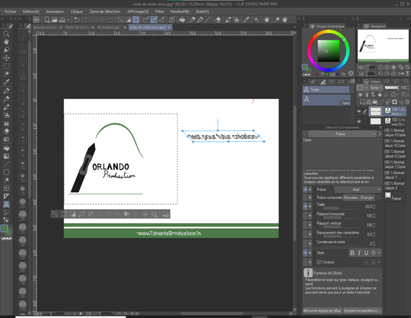Click the zoom in plus icon in Navigation
This screenshot has height=318, width=411.
387,67
